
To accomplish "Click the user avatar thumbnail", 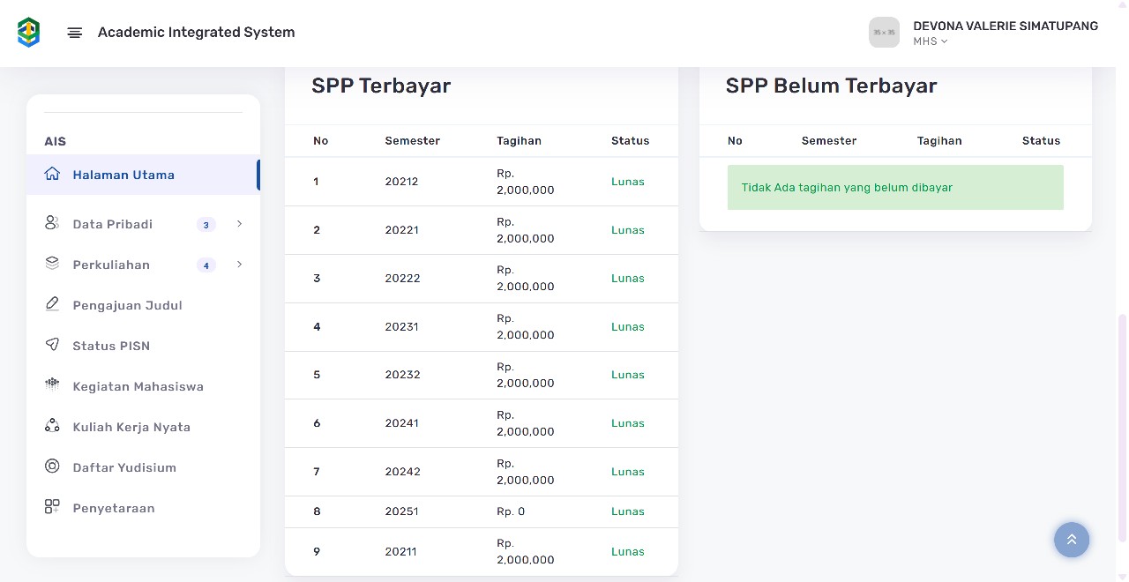I will tap(884, 33).
